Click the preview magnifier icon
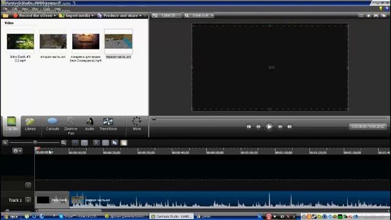 (186, 15)
